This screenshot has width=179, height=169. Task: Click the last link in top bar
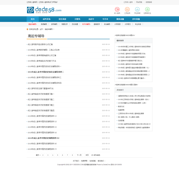click(x=149, y=2)
